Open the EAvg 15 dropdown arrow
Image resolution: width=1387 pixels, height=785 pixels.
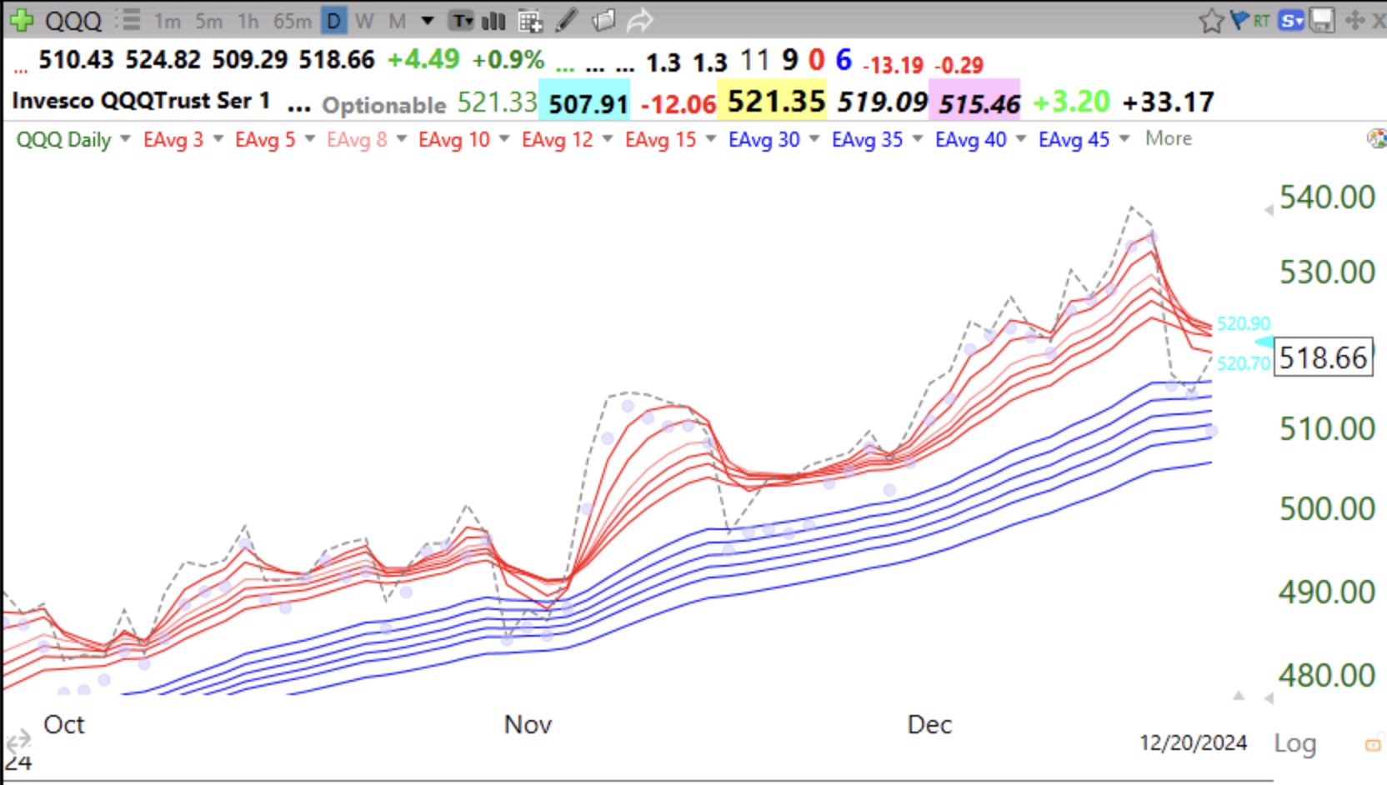click(x=711, y=139)
